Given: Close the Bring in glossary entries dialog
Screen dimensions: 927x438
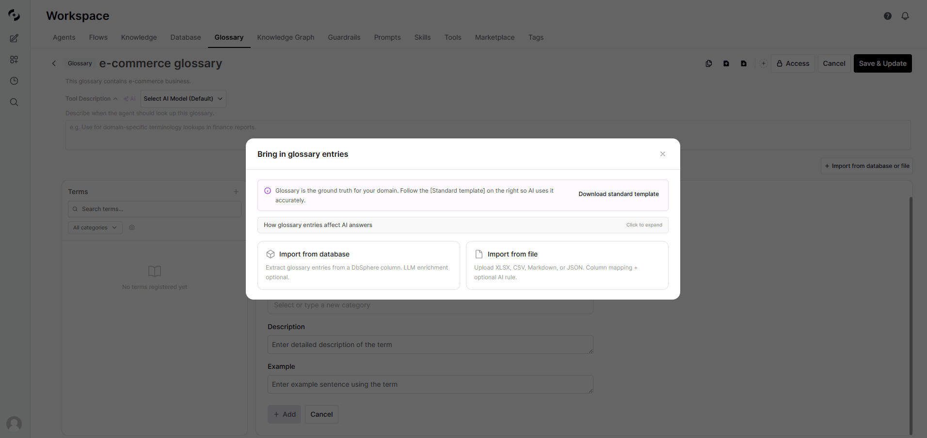Looking at the screenshot, I should 662,154.
